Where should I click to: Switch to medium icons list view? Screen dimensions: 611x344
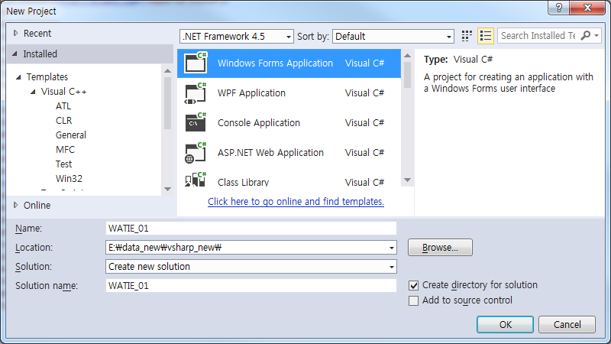(x=486, y=36)
